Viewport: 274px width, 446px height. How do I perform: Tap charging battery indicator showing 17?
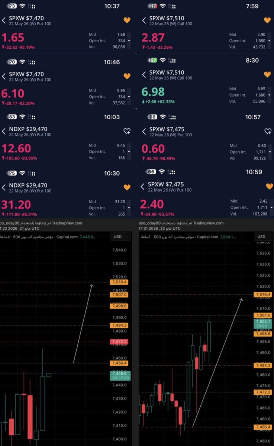pos(152,6)
